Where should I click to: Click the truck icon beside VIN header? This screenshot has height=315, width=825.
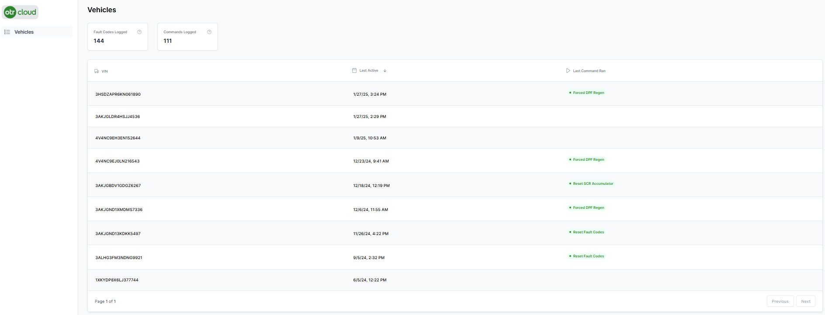click(x=97, y=71)
